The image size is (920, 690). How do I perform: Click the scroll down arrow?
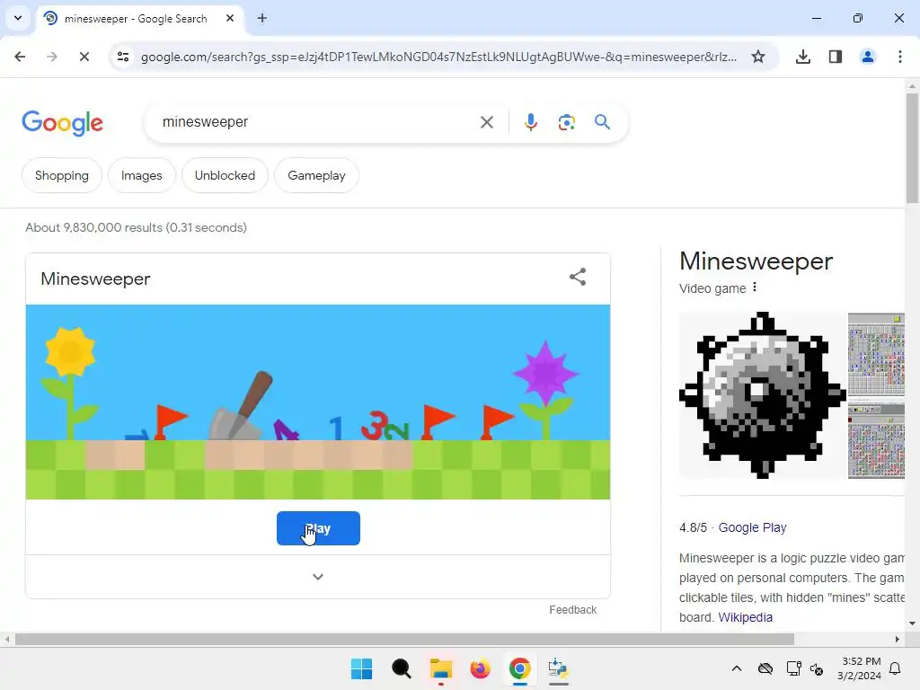[913, 624]
